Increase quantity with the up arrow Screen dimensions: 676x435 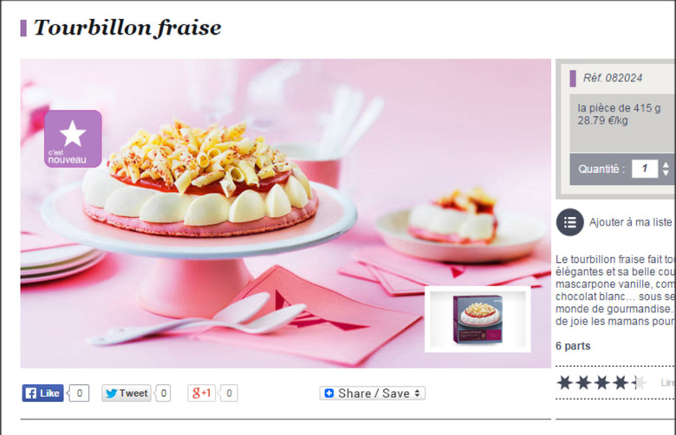point(666,164)
